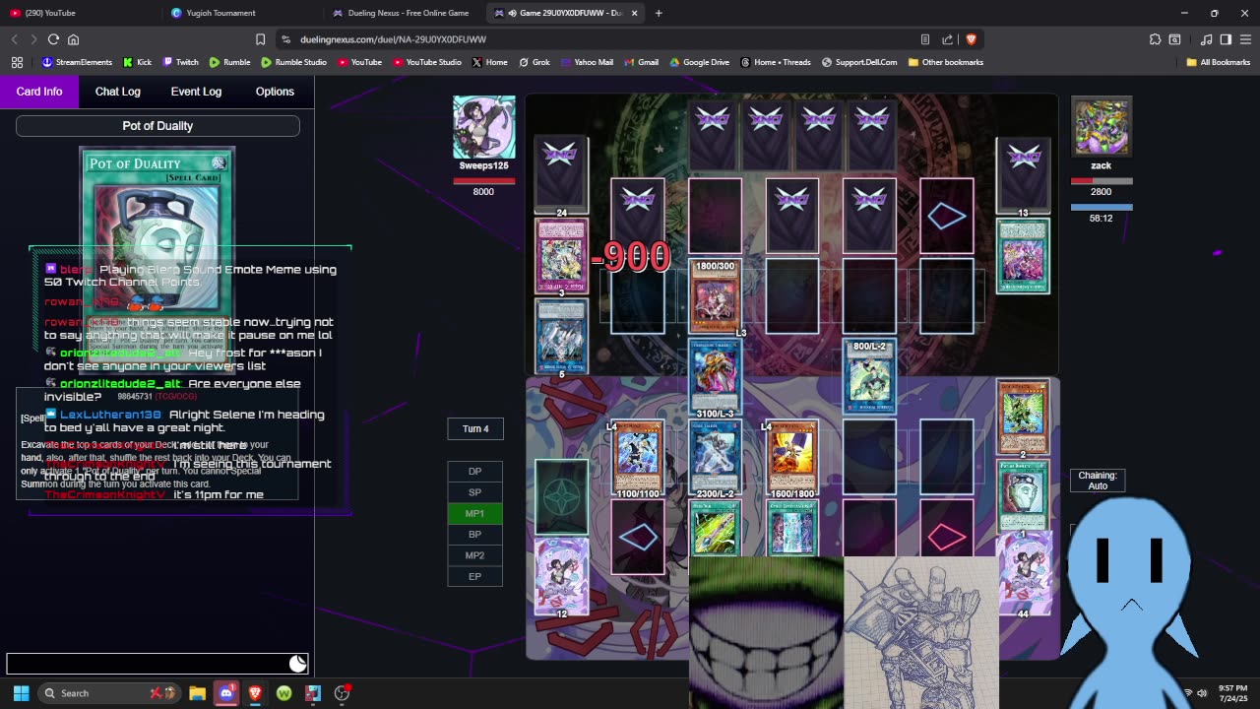Switch to the YouTube browser tab
Viewport: 1260px width, 709px height.
coord(79,13)
